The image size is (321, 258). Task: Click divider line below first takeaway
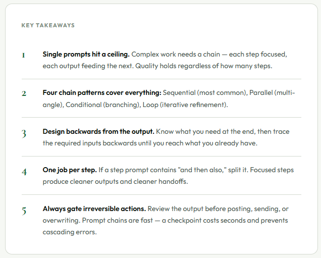click(162, 79)
